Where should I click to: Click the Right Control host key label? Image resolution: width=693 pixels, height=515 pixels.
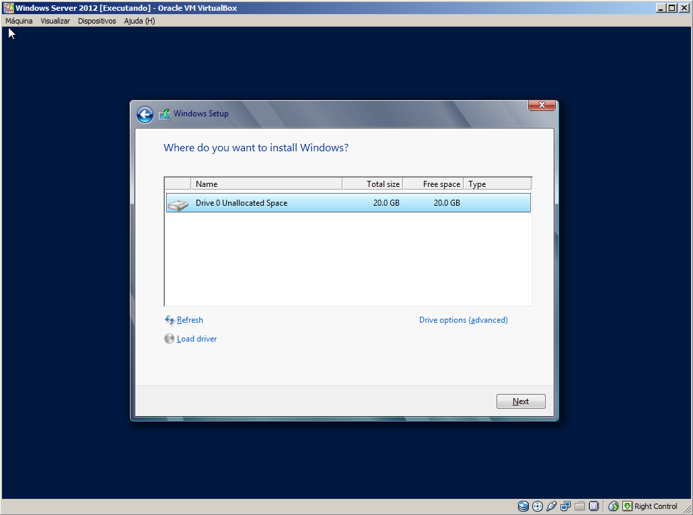click(655, 506)
